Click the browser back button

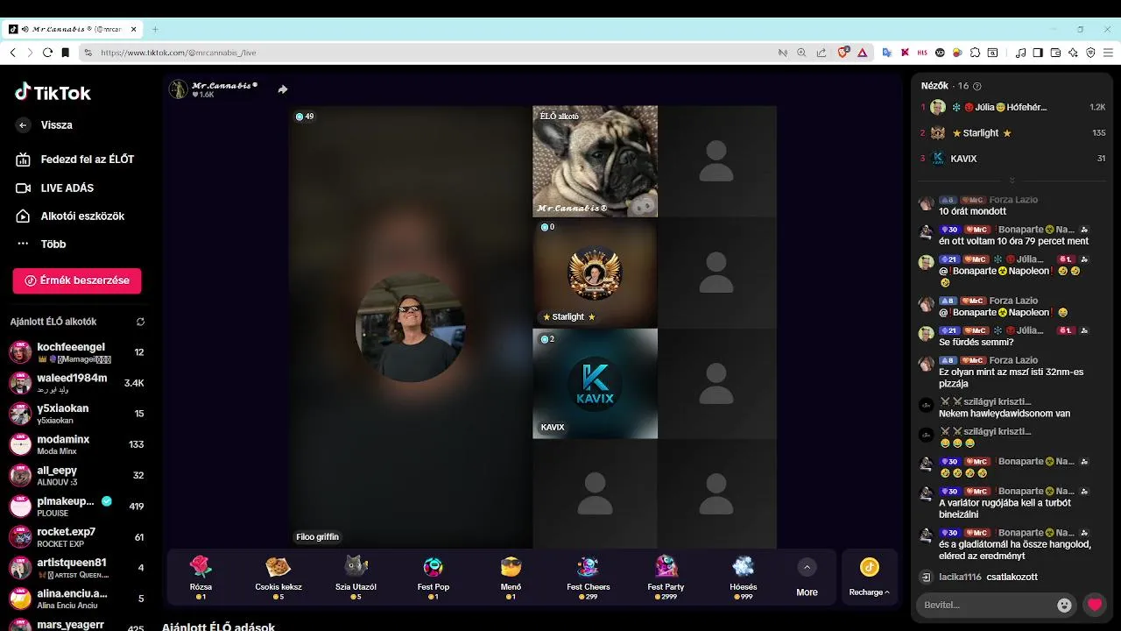[x=13, y=53]
